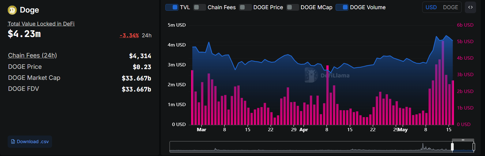Click the range selector top grip handle
Viewport: 485px width, 156px height.
[x=463, y=140]
